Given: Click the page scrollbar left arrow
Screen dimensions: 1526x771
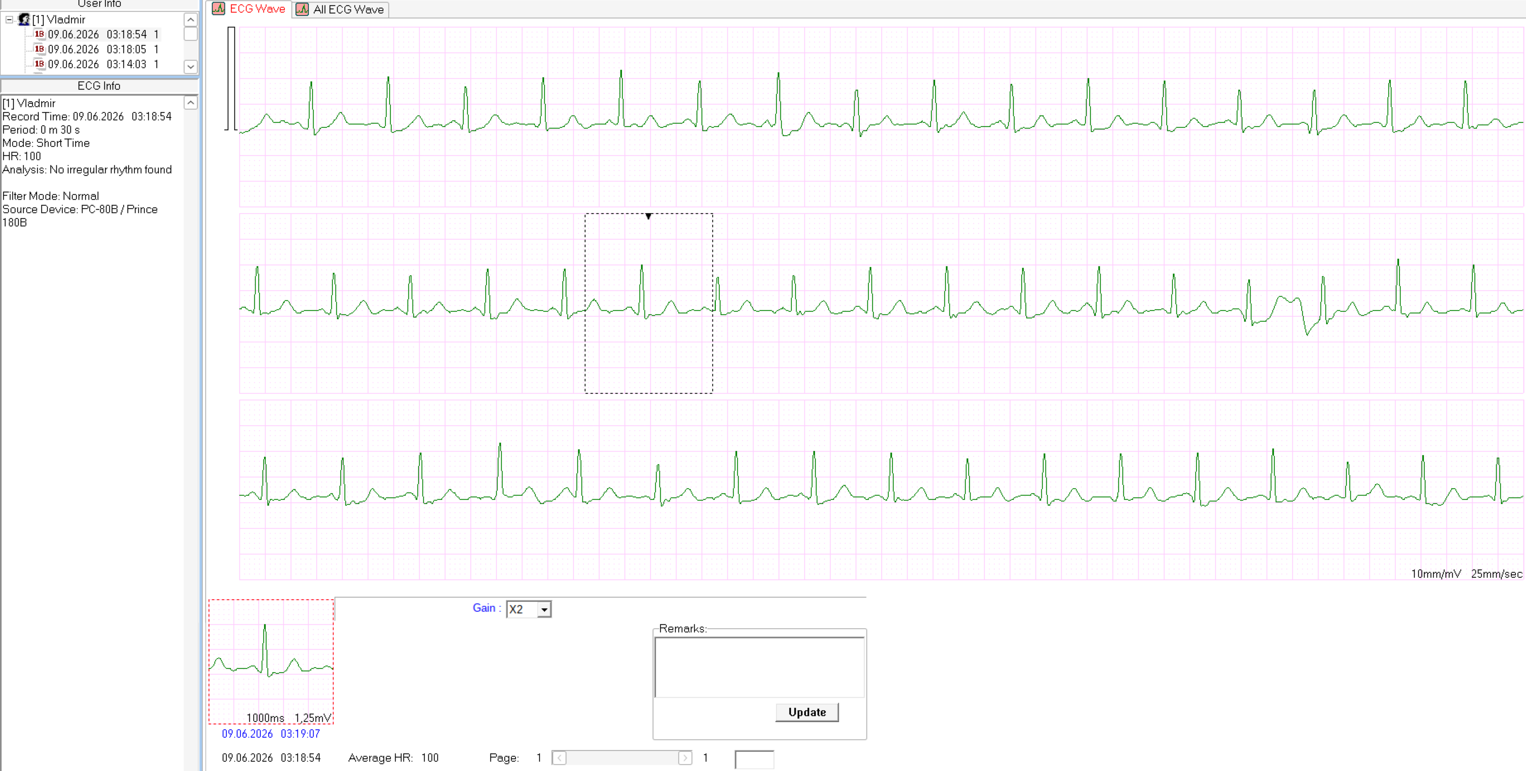Looking at the screenshot, I should pyautogui.click(x=559, y=758).
